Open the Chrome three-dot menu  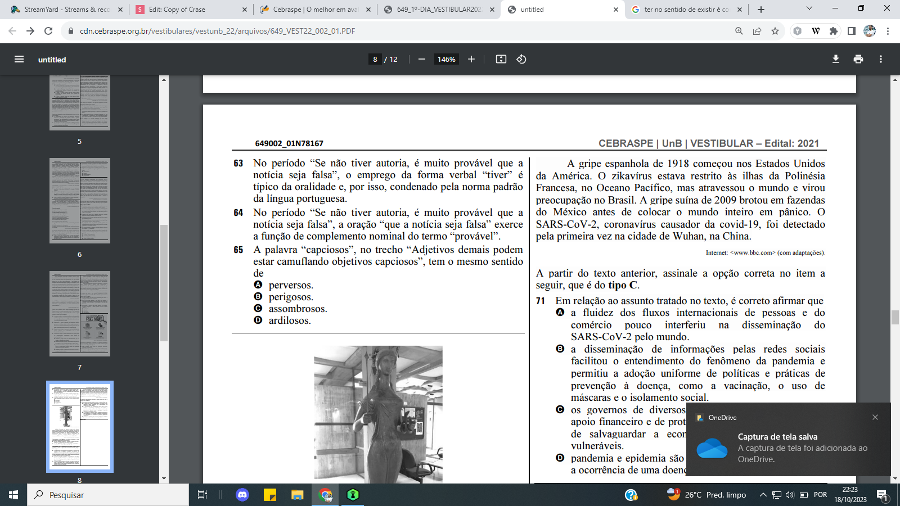click(888, 31)
